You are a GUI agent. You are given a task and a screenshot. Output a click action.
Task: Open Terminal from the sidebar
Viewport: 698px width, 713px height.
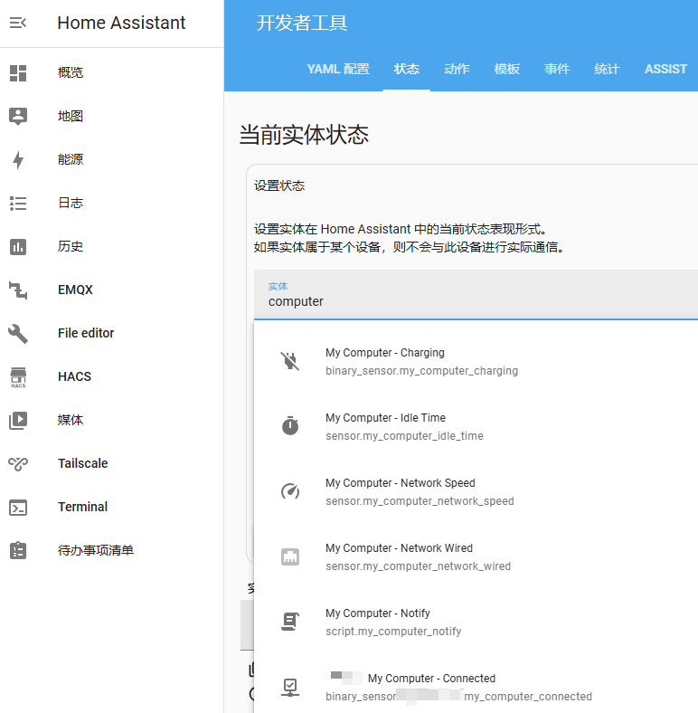click(x=82, y=508)
